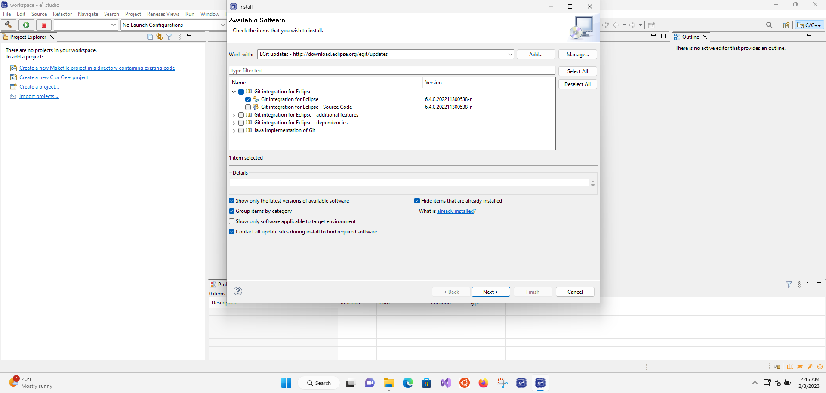
Task: Open the 'Work with' site dropdown
Action: (x=510, y=54)
